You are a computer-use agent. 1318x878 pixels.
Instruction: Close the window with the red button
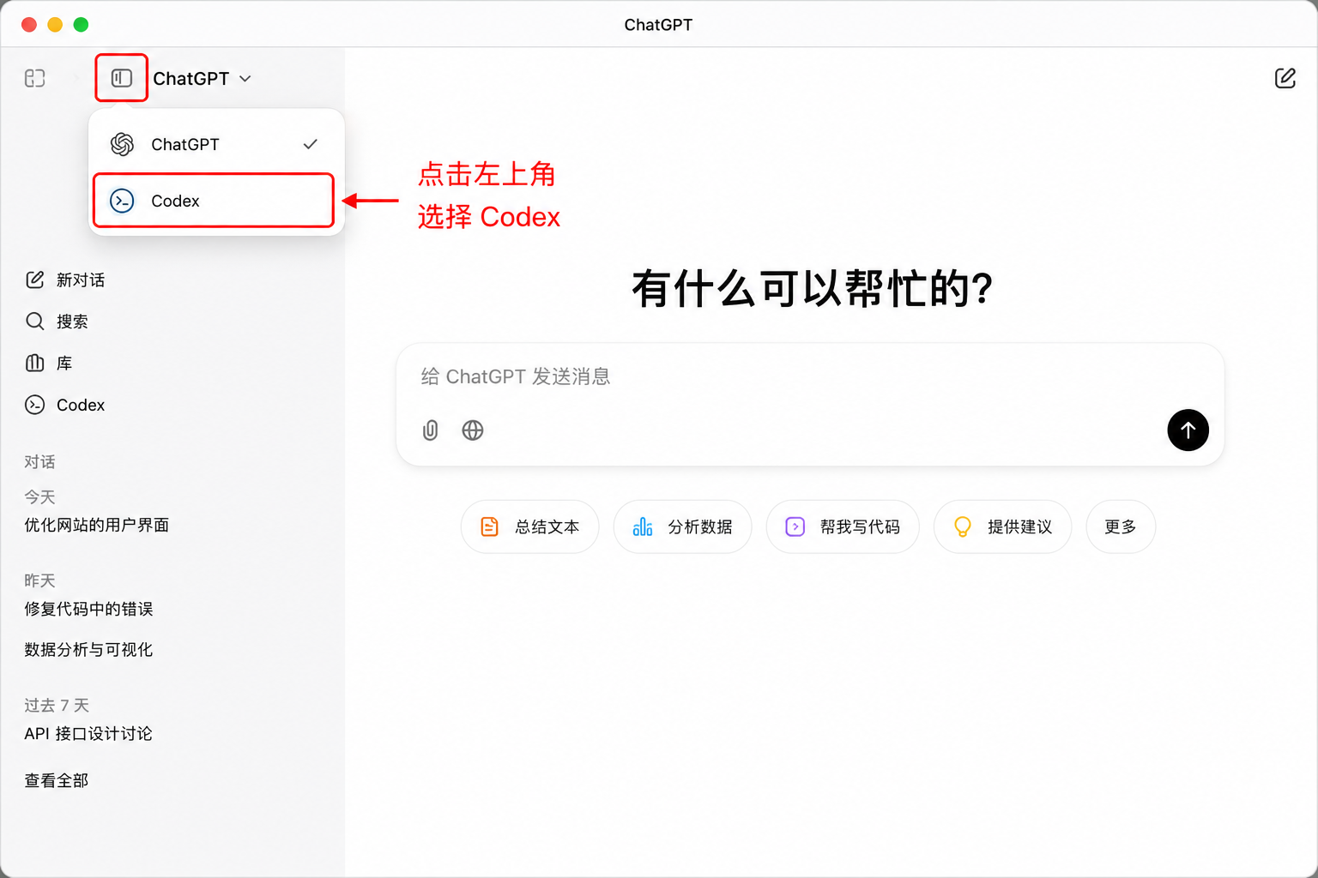click(29, 25)
